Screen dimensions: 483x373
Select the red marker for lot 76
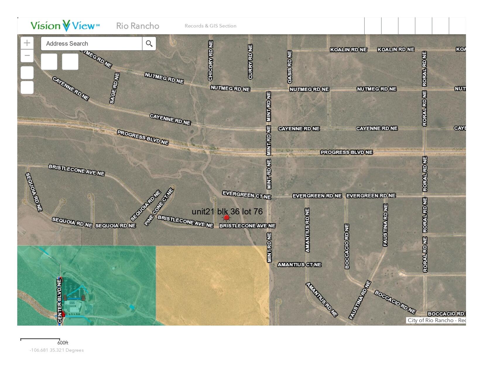pyautogui.click(x=226, y=217)
